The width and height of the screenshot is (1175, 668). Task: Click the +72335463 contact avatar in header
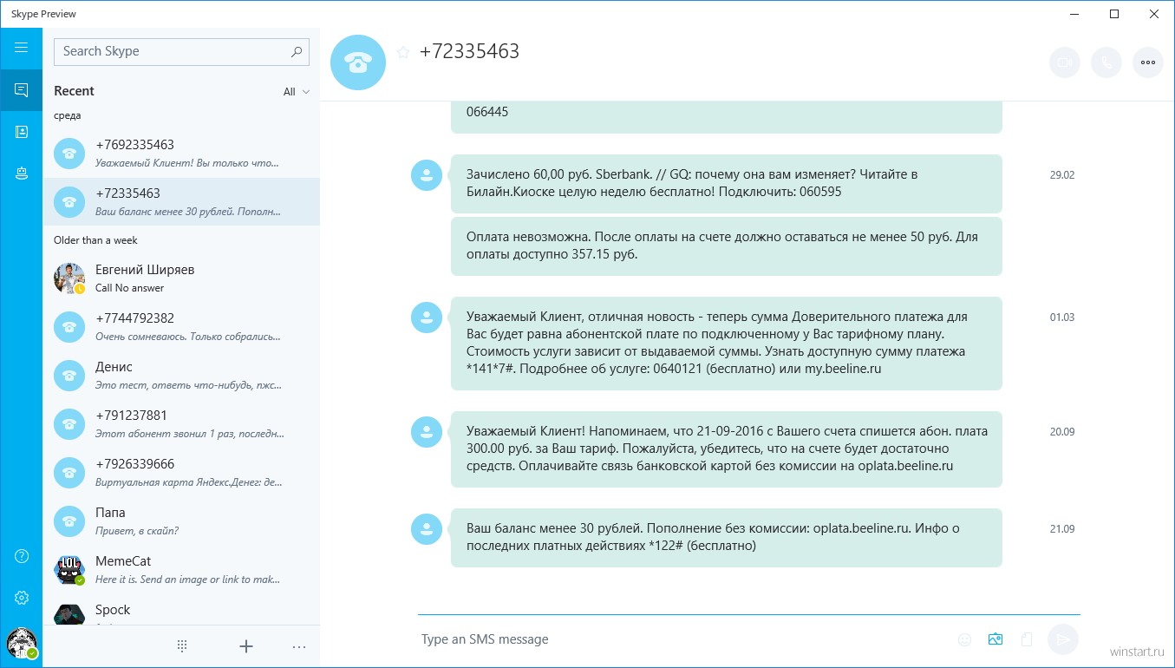pos(358,62)
